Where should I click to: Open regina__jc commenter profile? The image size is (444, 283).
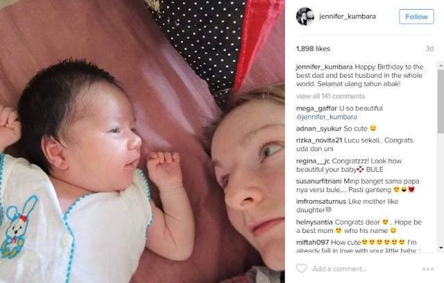(313, 161)
